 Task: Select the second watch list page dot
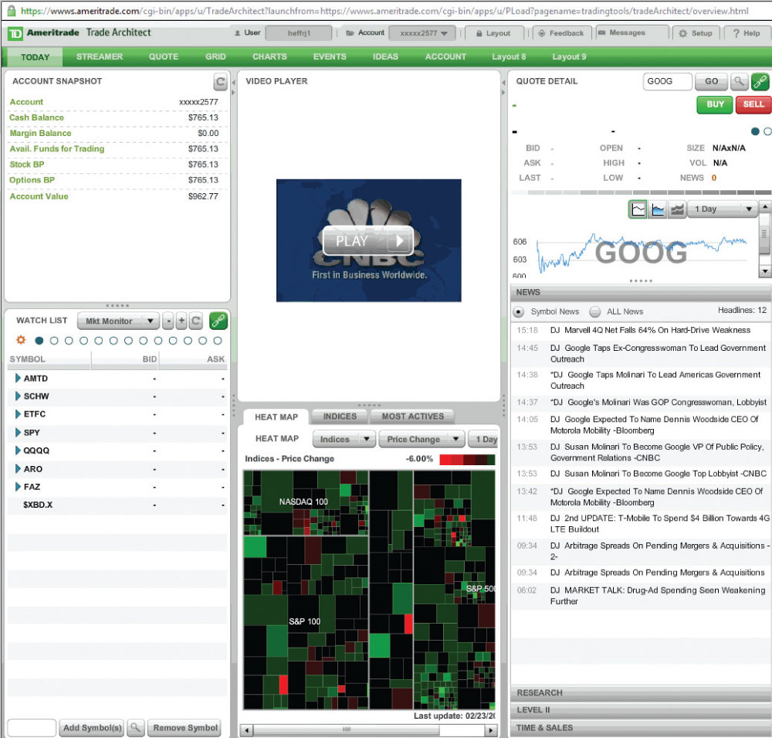tap(54, 341)
